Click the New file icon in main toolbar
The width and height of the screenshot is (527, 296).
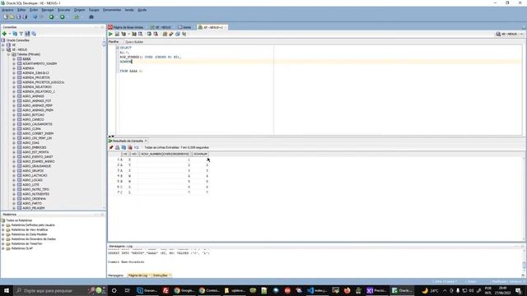tap(6, 16)
